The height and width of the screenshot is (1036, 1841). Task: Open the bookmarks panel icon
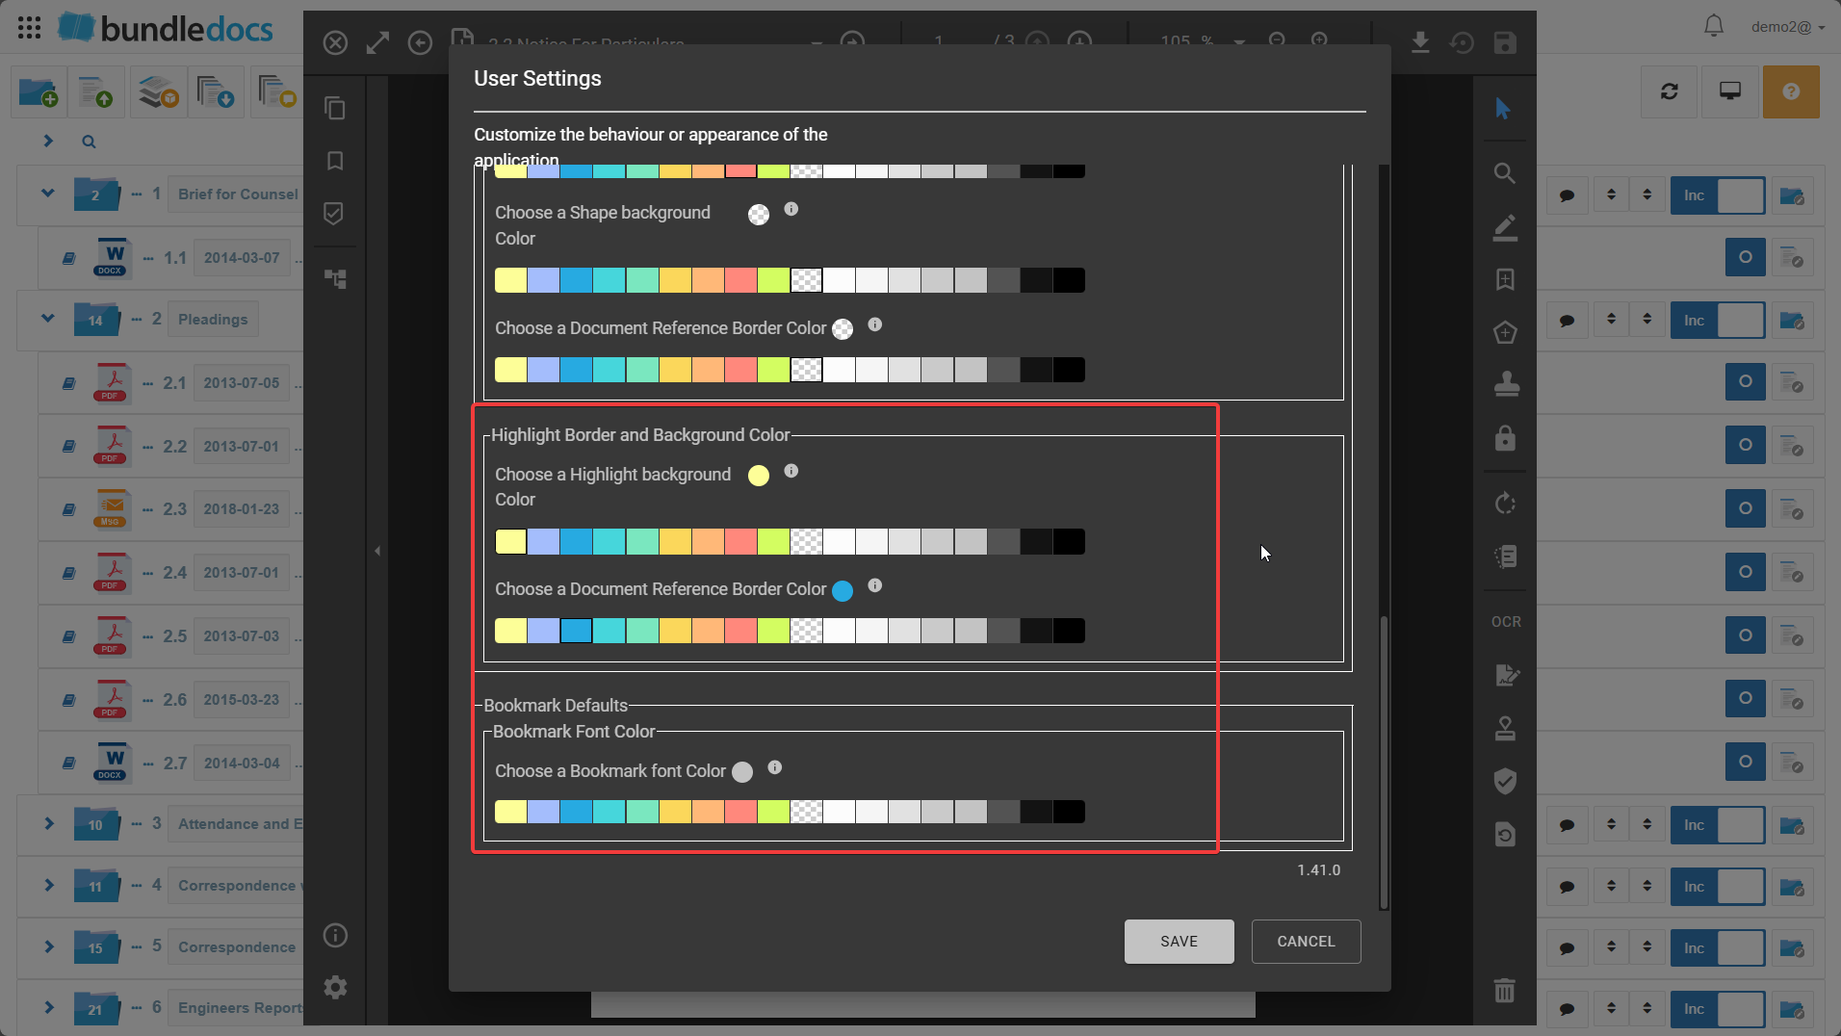click(x=335, y=161)
